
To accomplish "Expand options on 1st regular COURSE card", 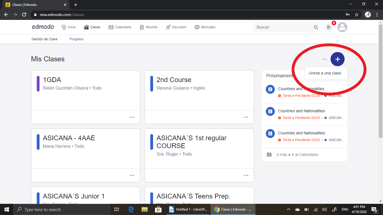I will [x=246, y=175].
